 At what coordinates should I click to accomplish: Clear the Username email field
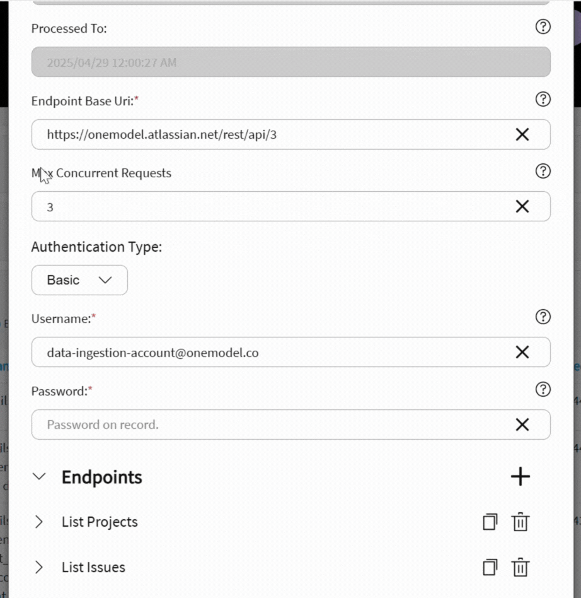(522, 353)
